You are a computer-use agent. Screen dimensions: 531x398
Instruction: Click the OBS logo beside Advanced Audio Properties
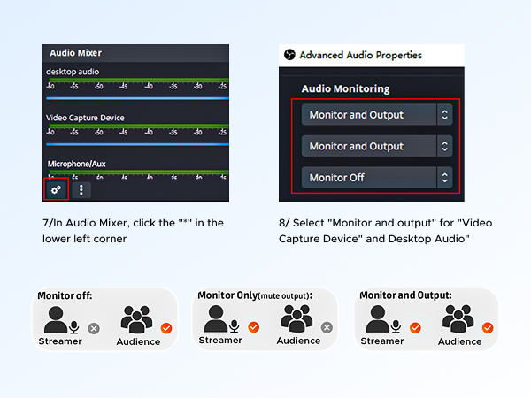pos(289,55)
